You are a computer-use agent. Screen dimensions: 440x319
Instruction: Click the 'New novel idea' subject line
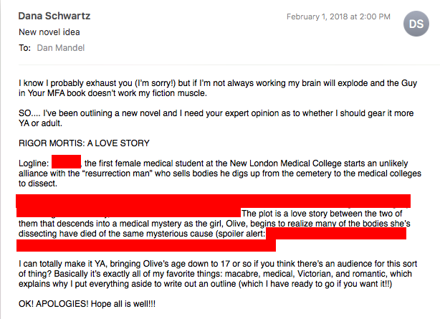(49, 32)
